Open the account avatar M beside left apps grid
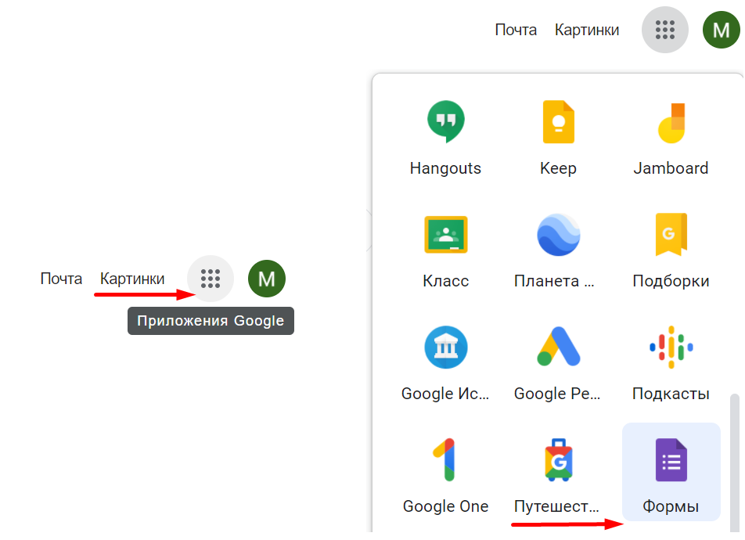 pos(267,279)
